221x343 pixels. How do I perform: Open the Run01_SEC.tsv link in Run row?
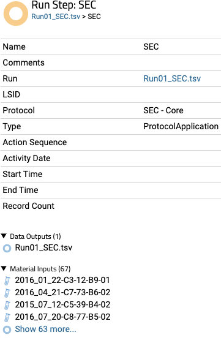172,78
